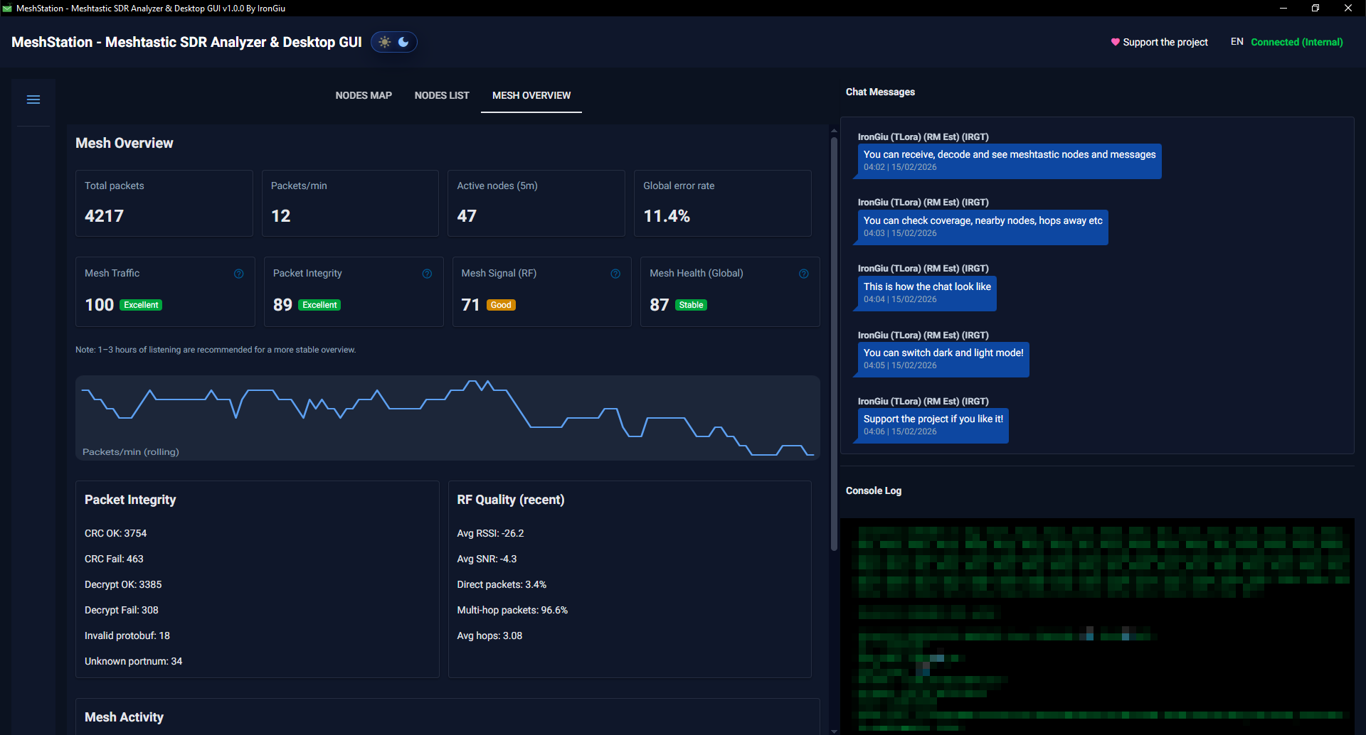This screenshot has width=1366, height=735.
Task: Click Excellent badge under Mesh Traffic
Action: 141,305
